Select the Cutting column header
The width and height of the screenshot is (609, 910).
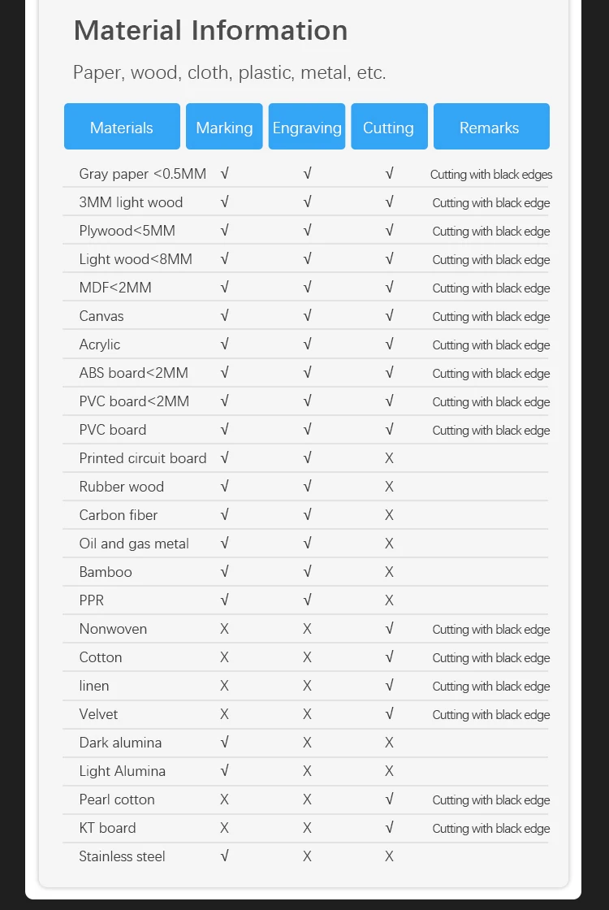point(388,127)
